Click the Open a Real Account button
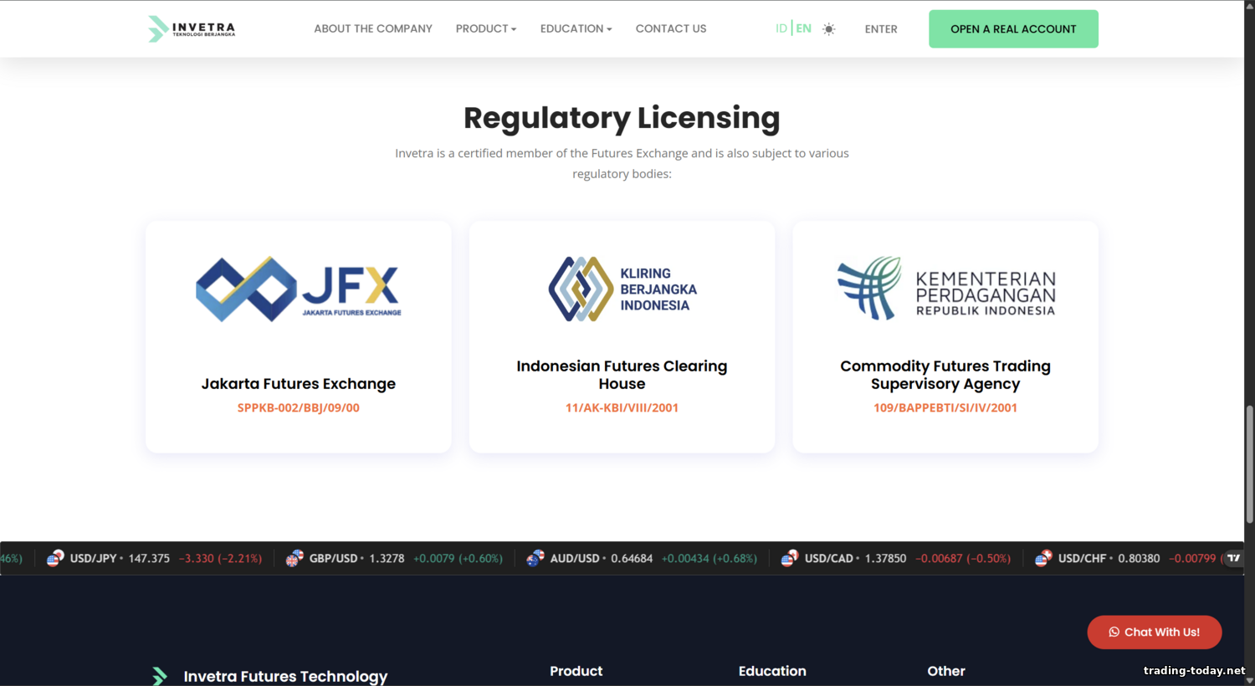The image size is (1255, 686). pyautogui.click(x=1012, y=29)
